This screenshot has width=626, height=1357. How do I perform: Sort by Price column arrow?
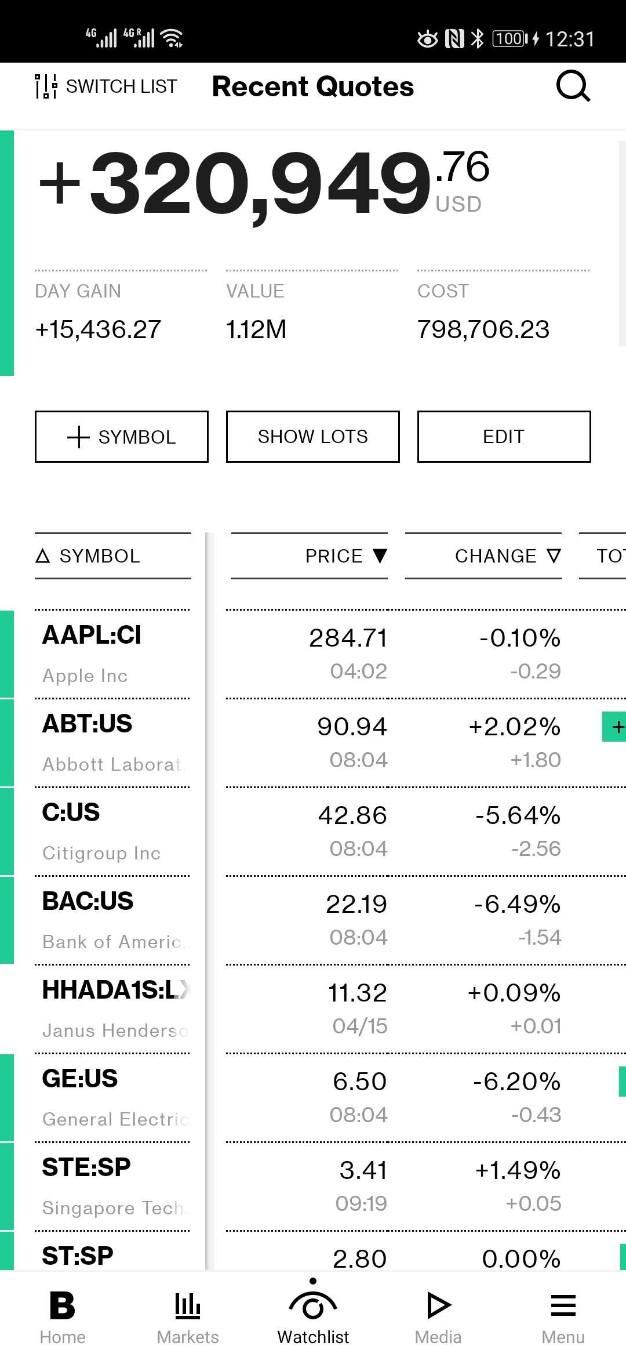380,556
